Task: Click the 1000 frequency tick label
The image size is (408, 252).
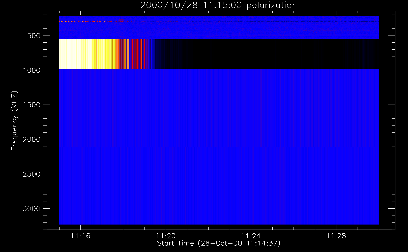Action: (x=32, y=70)
